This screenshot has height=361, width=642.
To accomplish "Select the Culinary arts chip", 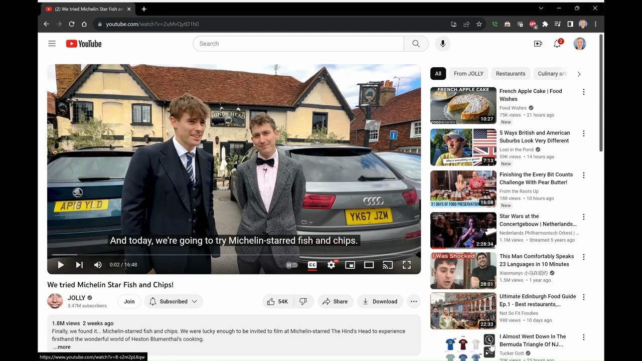I will 551,74.
